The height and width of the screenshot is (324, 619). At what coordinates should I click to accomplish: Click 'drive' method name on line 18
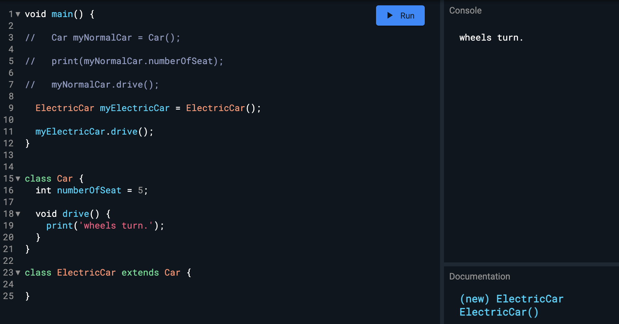[76, 214]
